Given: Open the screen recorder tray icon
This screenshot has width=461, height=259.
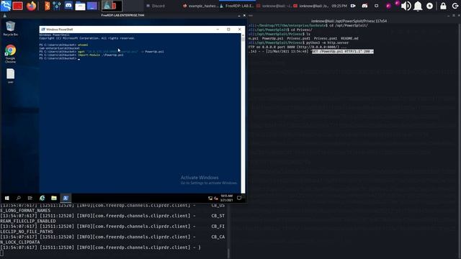Looking at the screenshot, I should [x=353, y=6].
